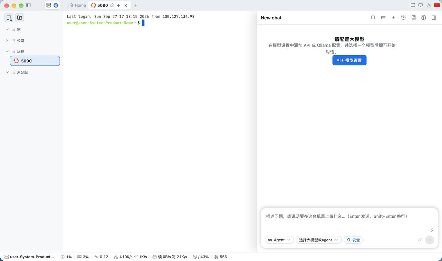Open the task list icon in chat header
Image resolution: width=442 pixels, height=261 pixels.
(383, 18)
